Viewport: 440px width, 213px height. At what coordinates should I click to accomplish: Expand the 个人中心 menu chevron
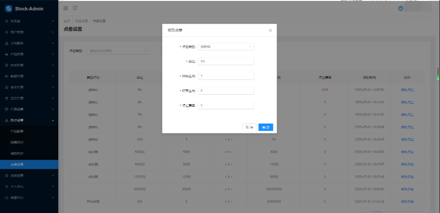pyautogui.click(x=53, y=186)
